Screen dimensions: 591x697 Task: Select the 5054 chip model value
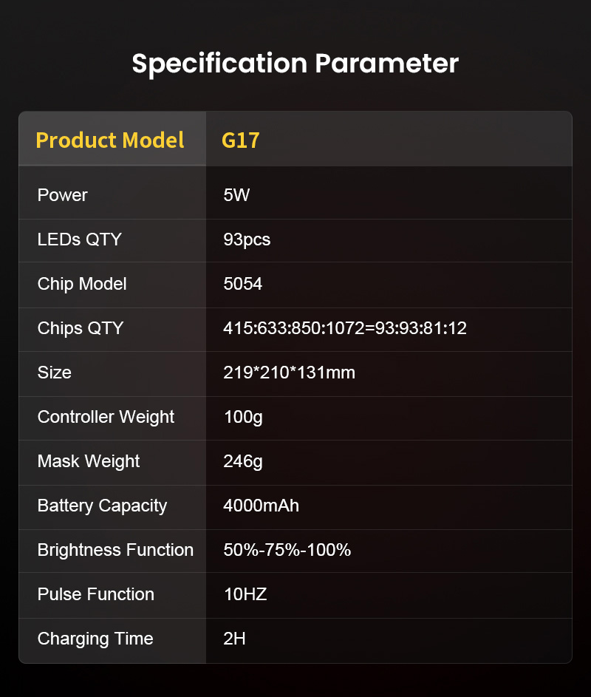tap(242, 284)
